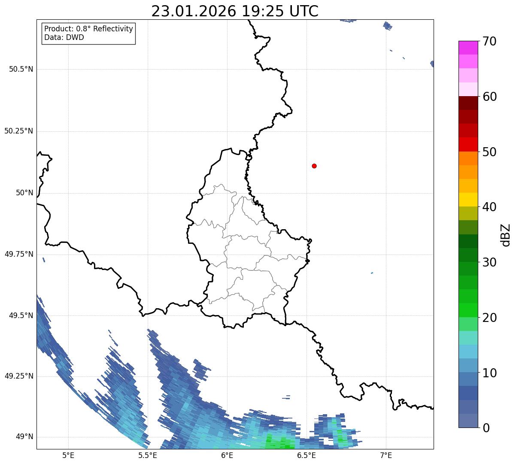Viewport: 516px width, 464px height.
Task: Click the 6.5°E longitude label
Action: pos(307,455)
